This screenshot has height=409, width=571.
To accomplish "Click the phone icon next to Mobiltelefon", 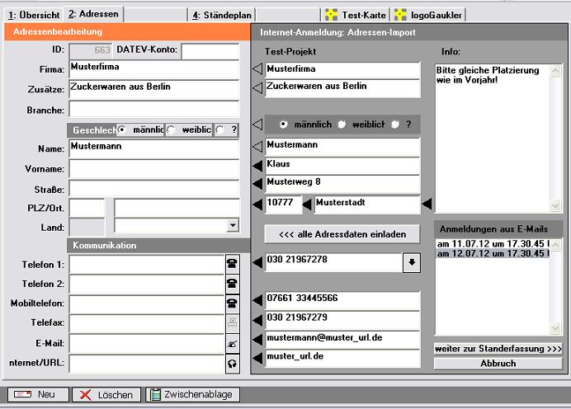I will click(x=233, y=303).
